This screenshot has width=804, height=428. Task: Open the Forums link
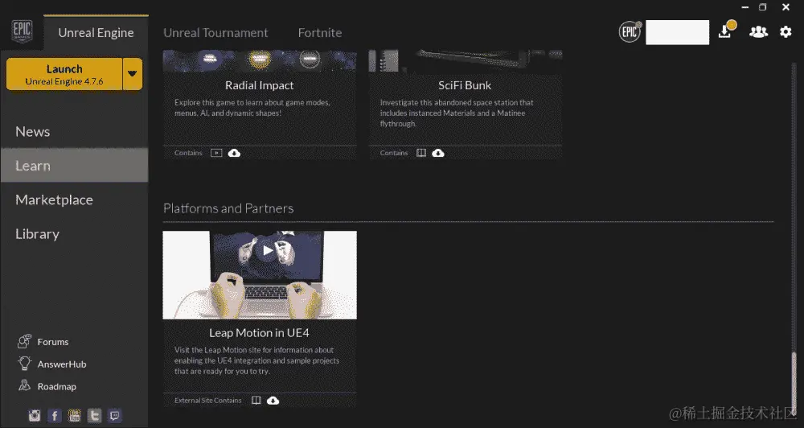click(x=53, y=342)
